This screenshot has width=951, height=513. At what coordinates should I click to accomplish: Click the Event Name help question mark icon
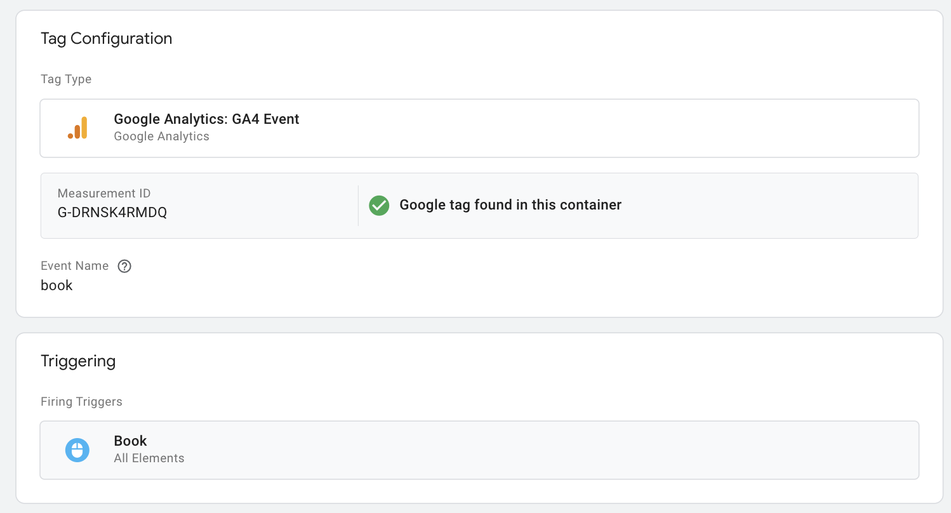click(x=125, y=266)
